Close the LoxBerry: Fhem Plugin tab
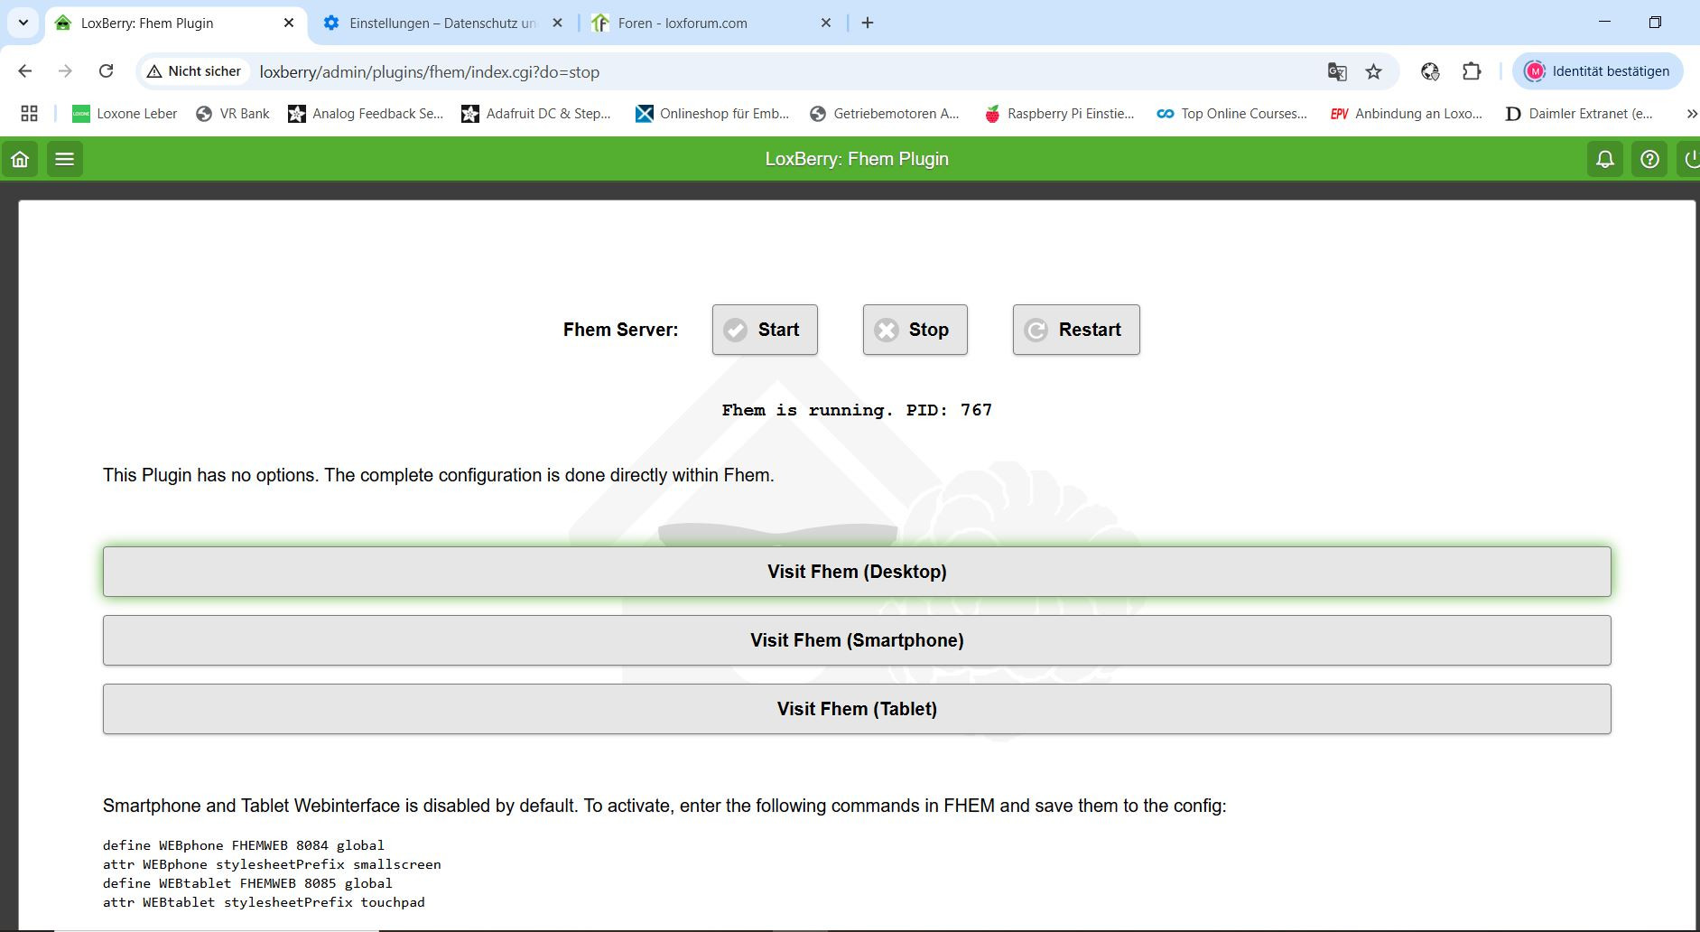Screen dimensions: 1700x932 click(289, 23)
